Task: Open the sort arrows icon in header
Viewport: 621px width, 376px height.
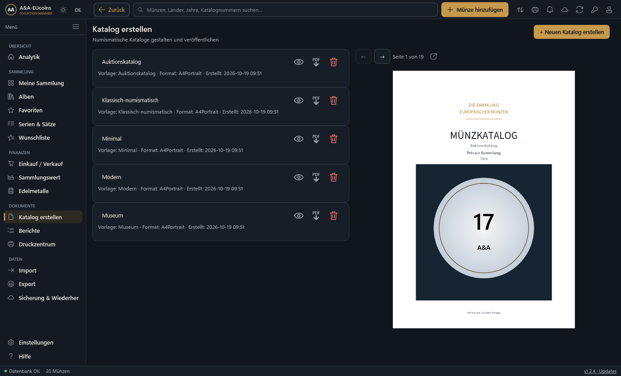Action: point(520,10)
